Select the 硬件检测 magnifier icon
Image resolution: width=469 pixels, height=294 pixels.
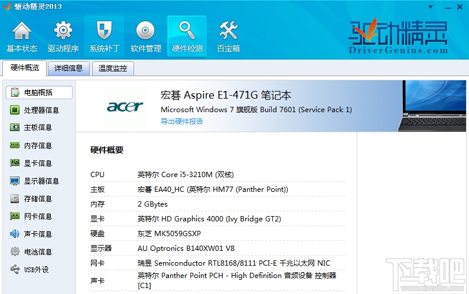coord(187,30)
